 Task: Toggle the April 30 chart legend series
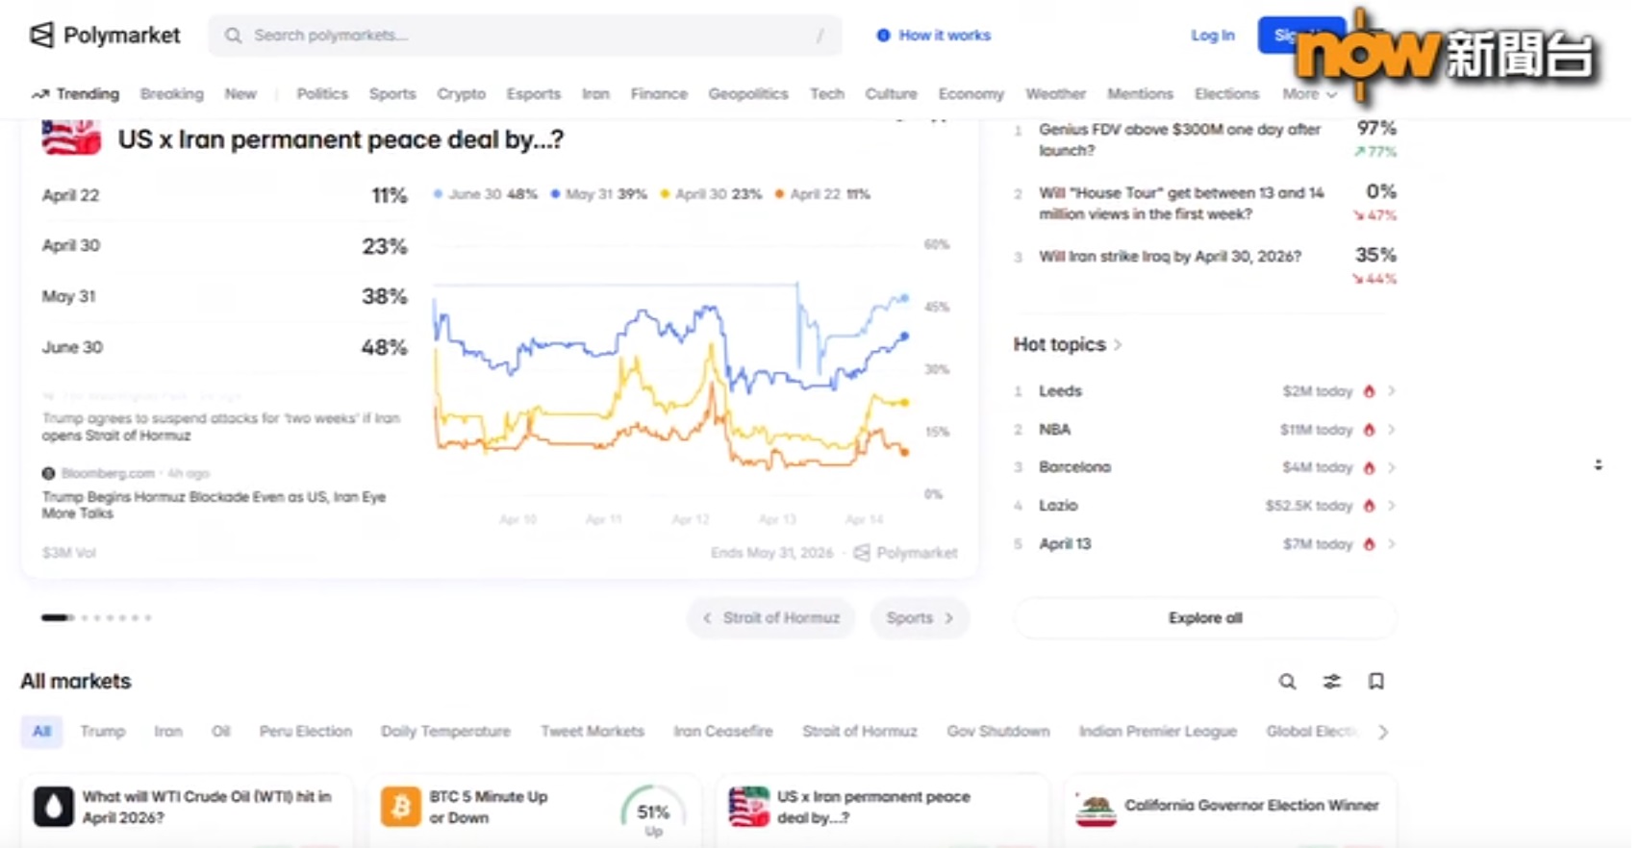[x=711, y=194]
